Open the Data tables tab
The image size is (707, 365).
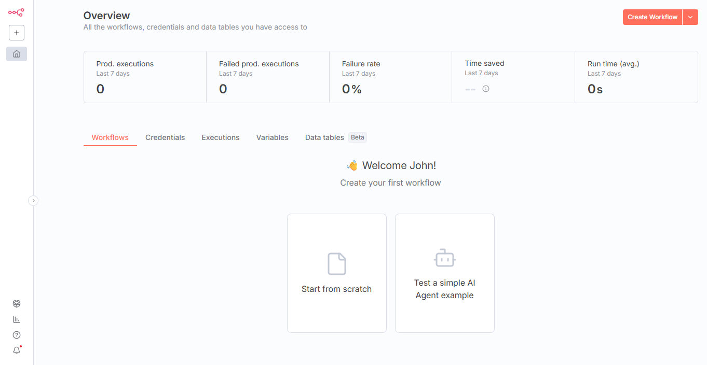[x=324, y=137]
